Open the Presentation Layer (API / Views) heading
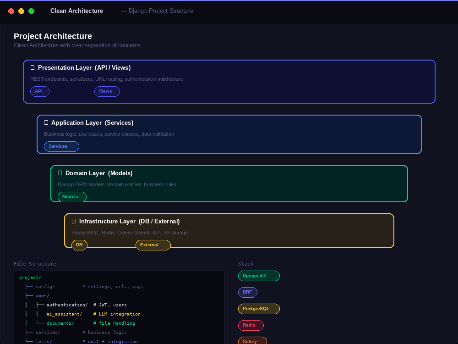458x344 pixels. click(84, 67)
